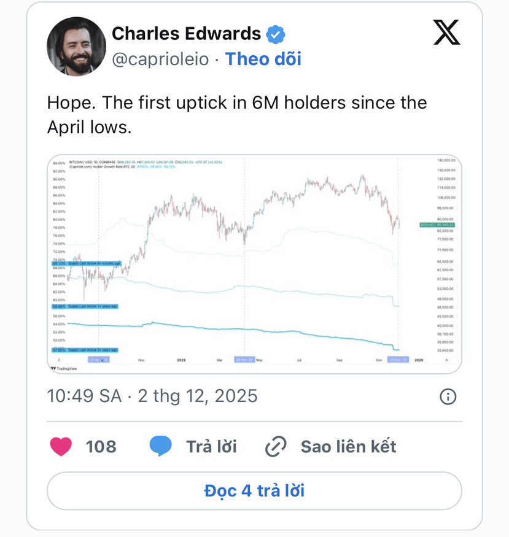Open Charles Edwards display name

[186, 34]
